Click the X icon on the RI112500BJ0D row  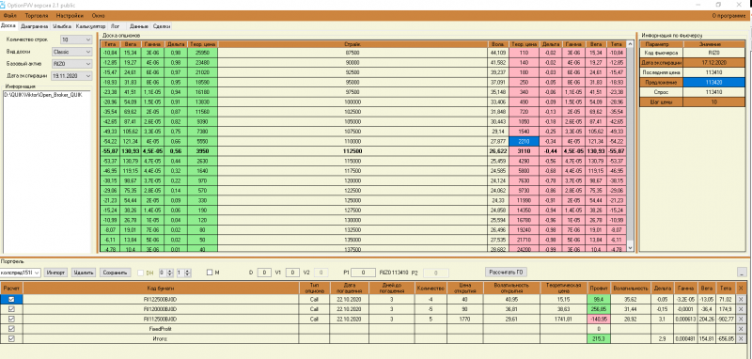point(742,320)
